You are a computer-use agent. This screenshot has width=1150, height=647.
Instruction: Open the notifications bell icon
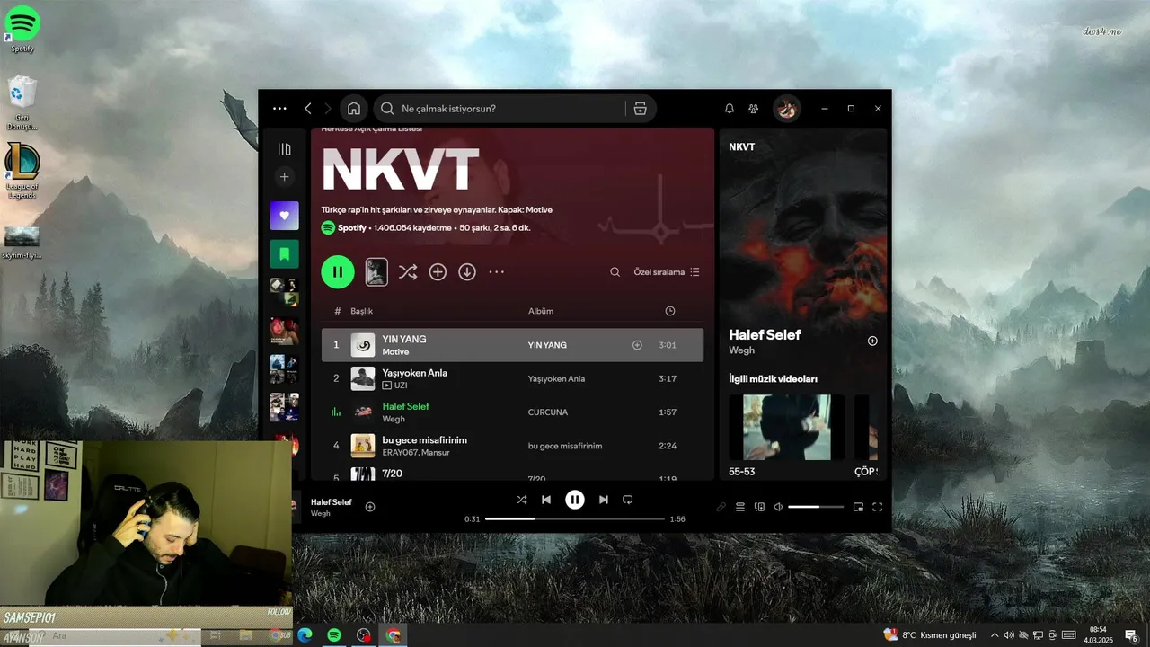click(x=730, y=109)
